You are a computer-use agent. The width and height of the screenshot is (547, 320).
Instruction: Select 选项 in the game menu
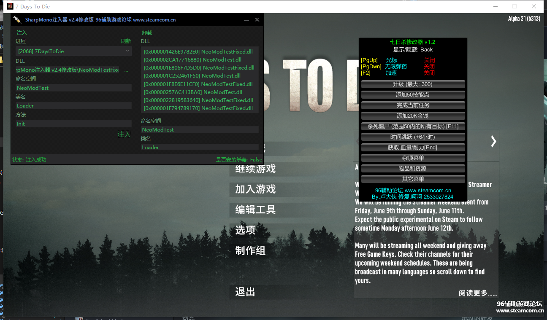244,230
